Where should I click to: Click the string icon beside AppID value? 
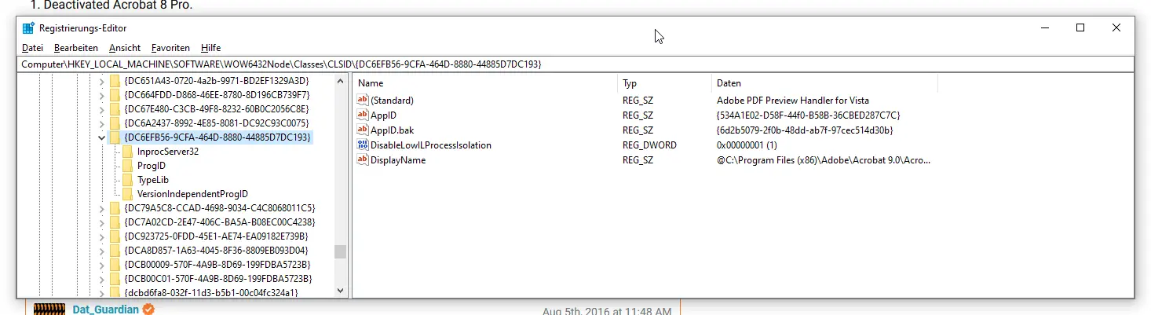362,115
